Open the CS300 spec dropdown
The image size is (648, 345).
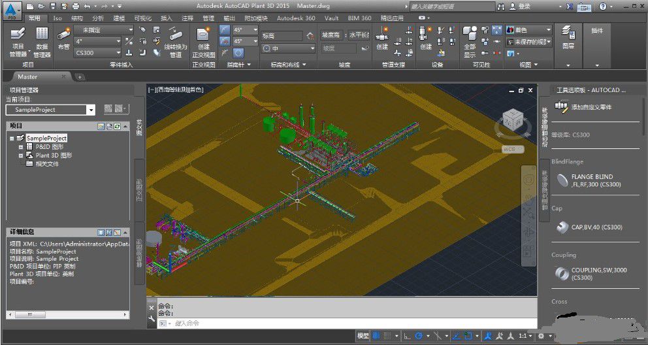(98, 53)
